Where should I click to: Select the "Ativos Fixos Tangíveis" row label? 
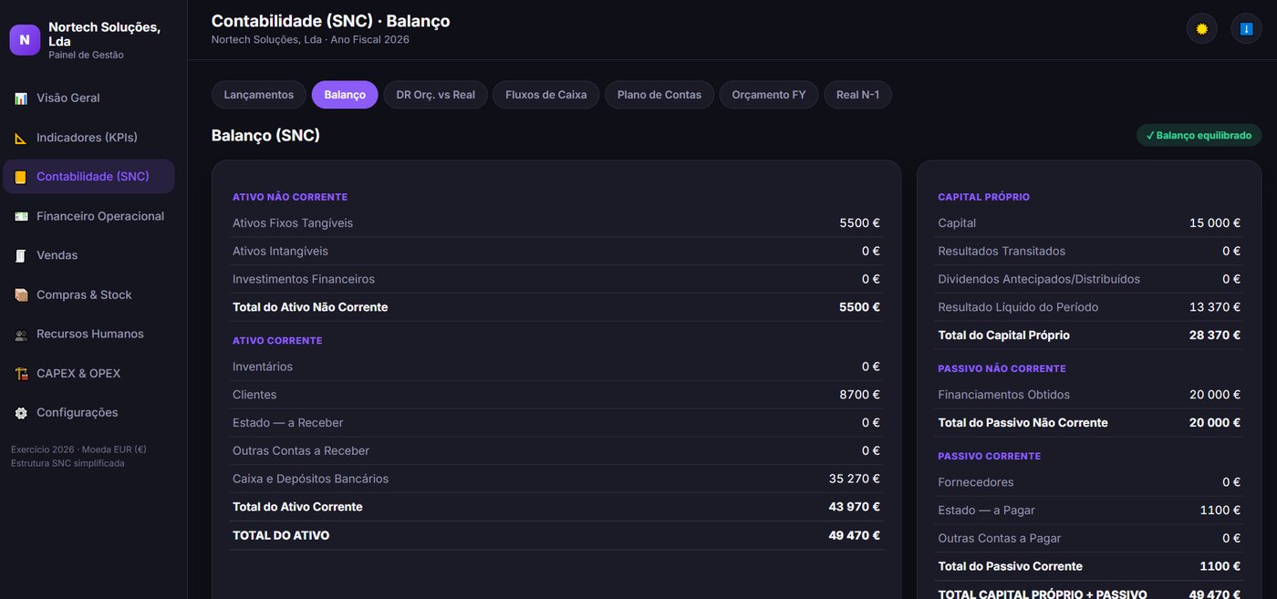pyautogui.click(x=293, y=223)
